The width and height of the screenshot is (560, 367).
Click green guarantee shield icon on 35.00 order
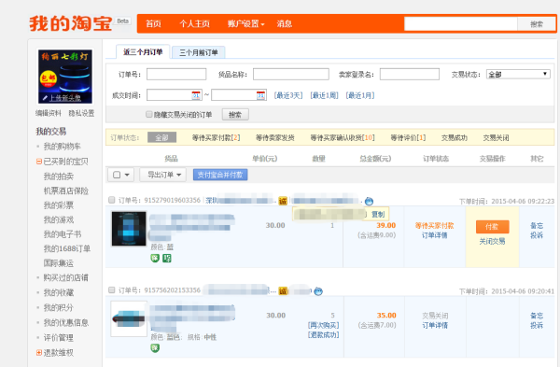click(x=155, y=347)
